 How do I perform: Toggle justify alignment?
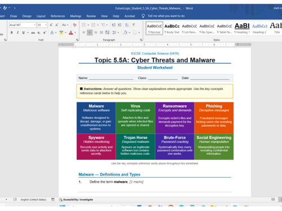(102, 33)
